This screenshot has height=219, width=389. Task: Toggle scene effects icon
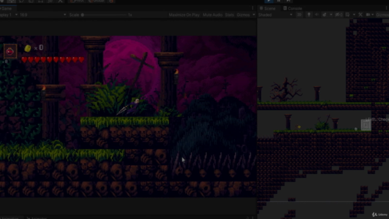tap(324, 15)
